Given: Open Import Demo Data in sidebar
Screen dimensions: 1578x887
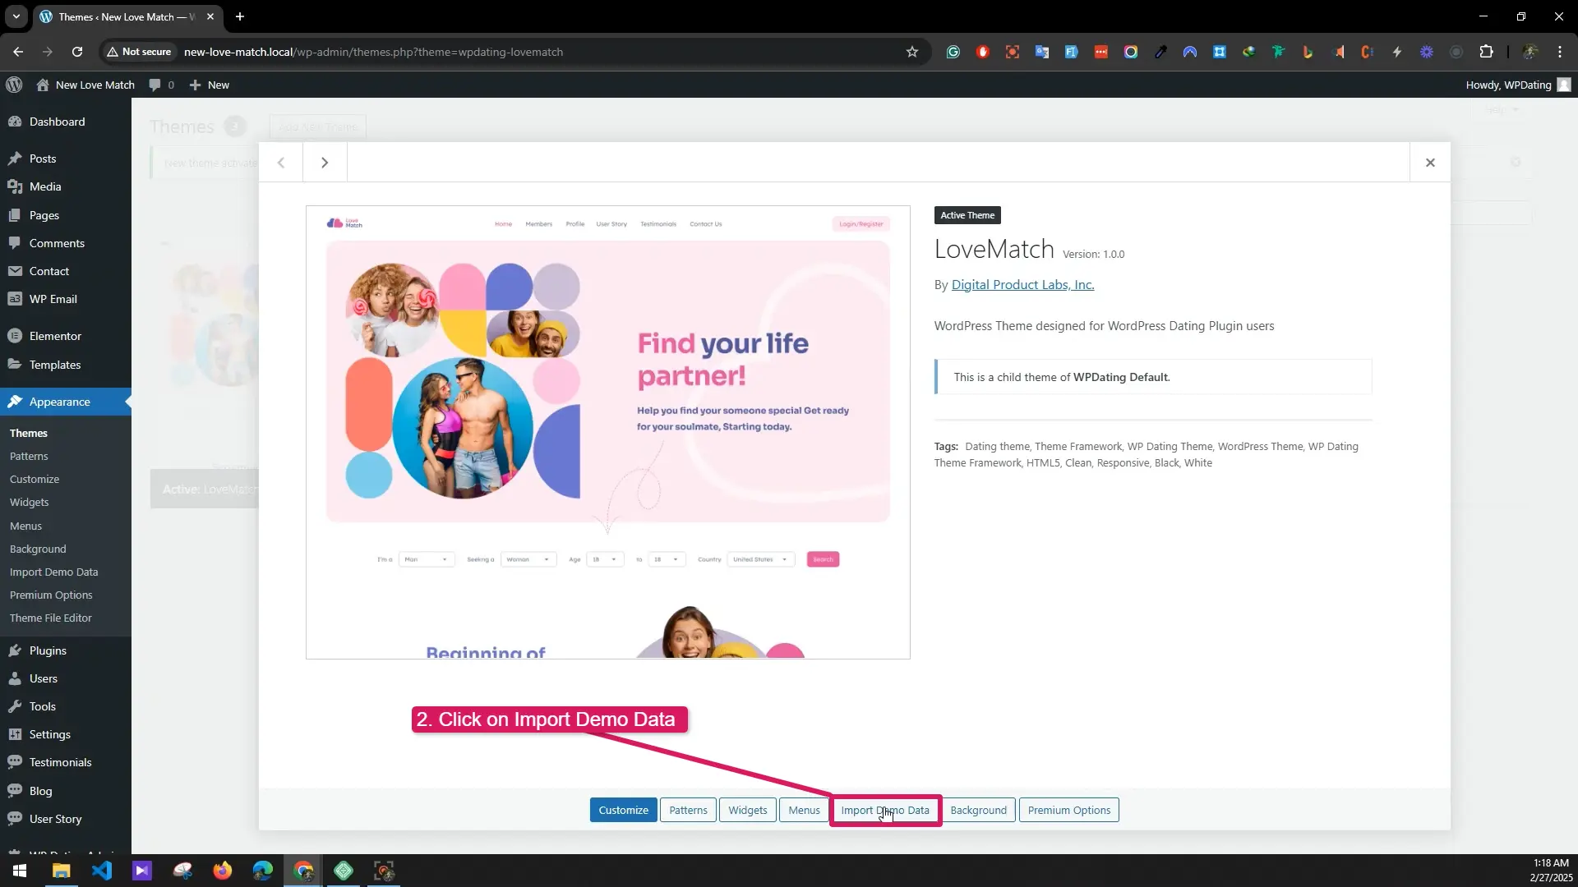Looking at the screenshot, I should [53, 572].
